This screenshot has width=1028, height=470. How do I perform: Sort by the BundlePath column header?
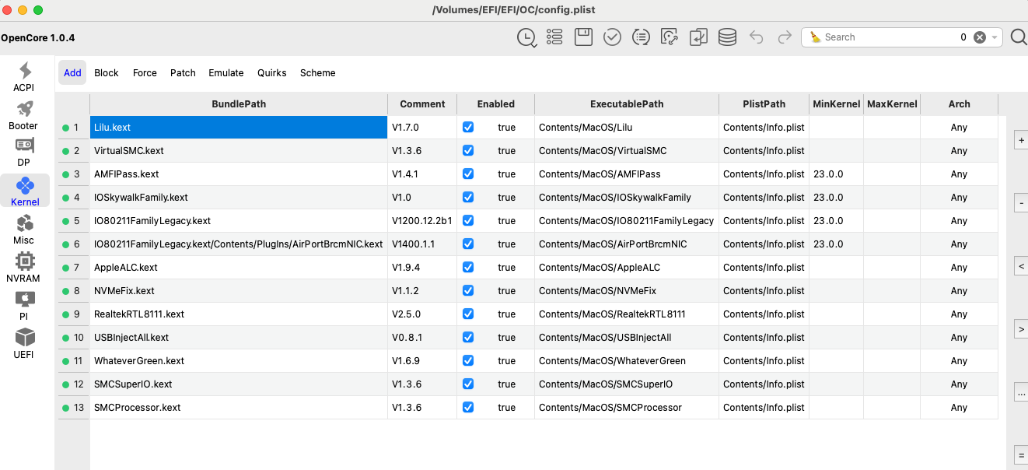point(239,104)
